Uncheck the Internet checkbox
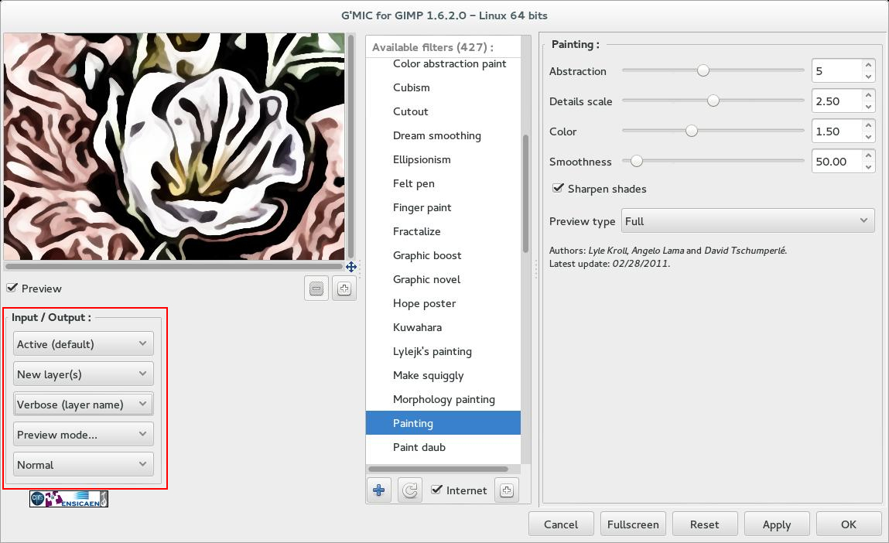Screen dimensions: 889x543 tap(437, 490)
